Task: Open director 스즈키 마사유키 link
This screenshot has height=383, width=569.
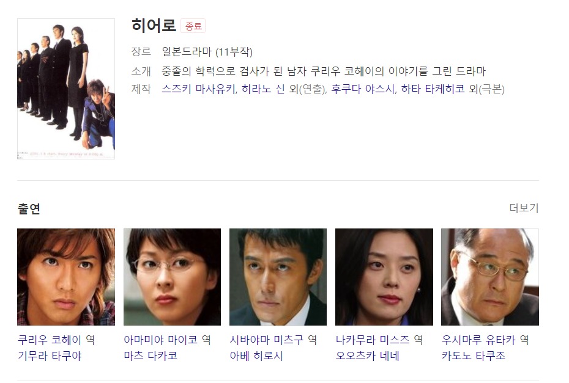Action: (198, 89)
